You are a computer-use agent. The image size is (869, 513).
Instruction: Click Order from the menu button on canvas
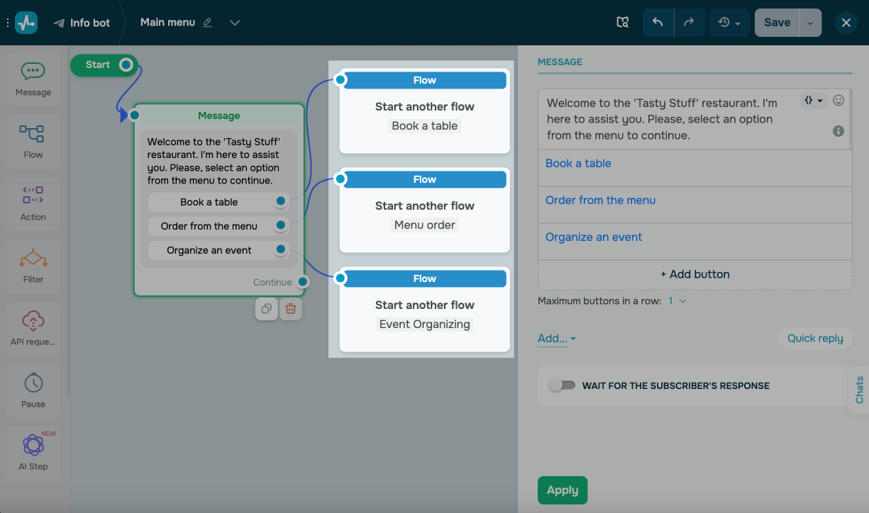(x=209, y=226)
